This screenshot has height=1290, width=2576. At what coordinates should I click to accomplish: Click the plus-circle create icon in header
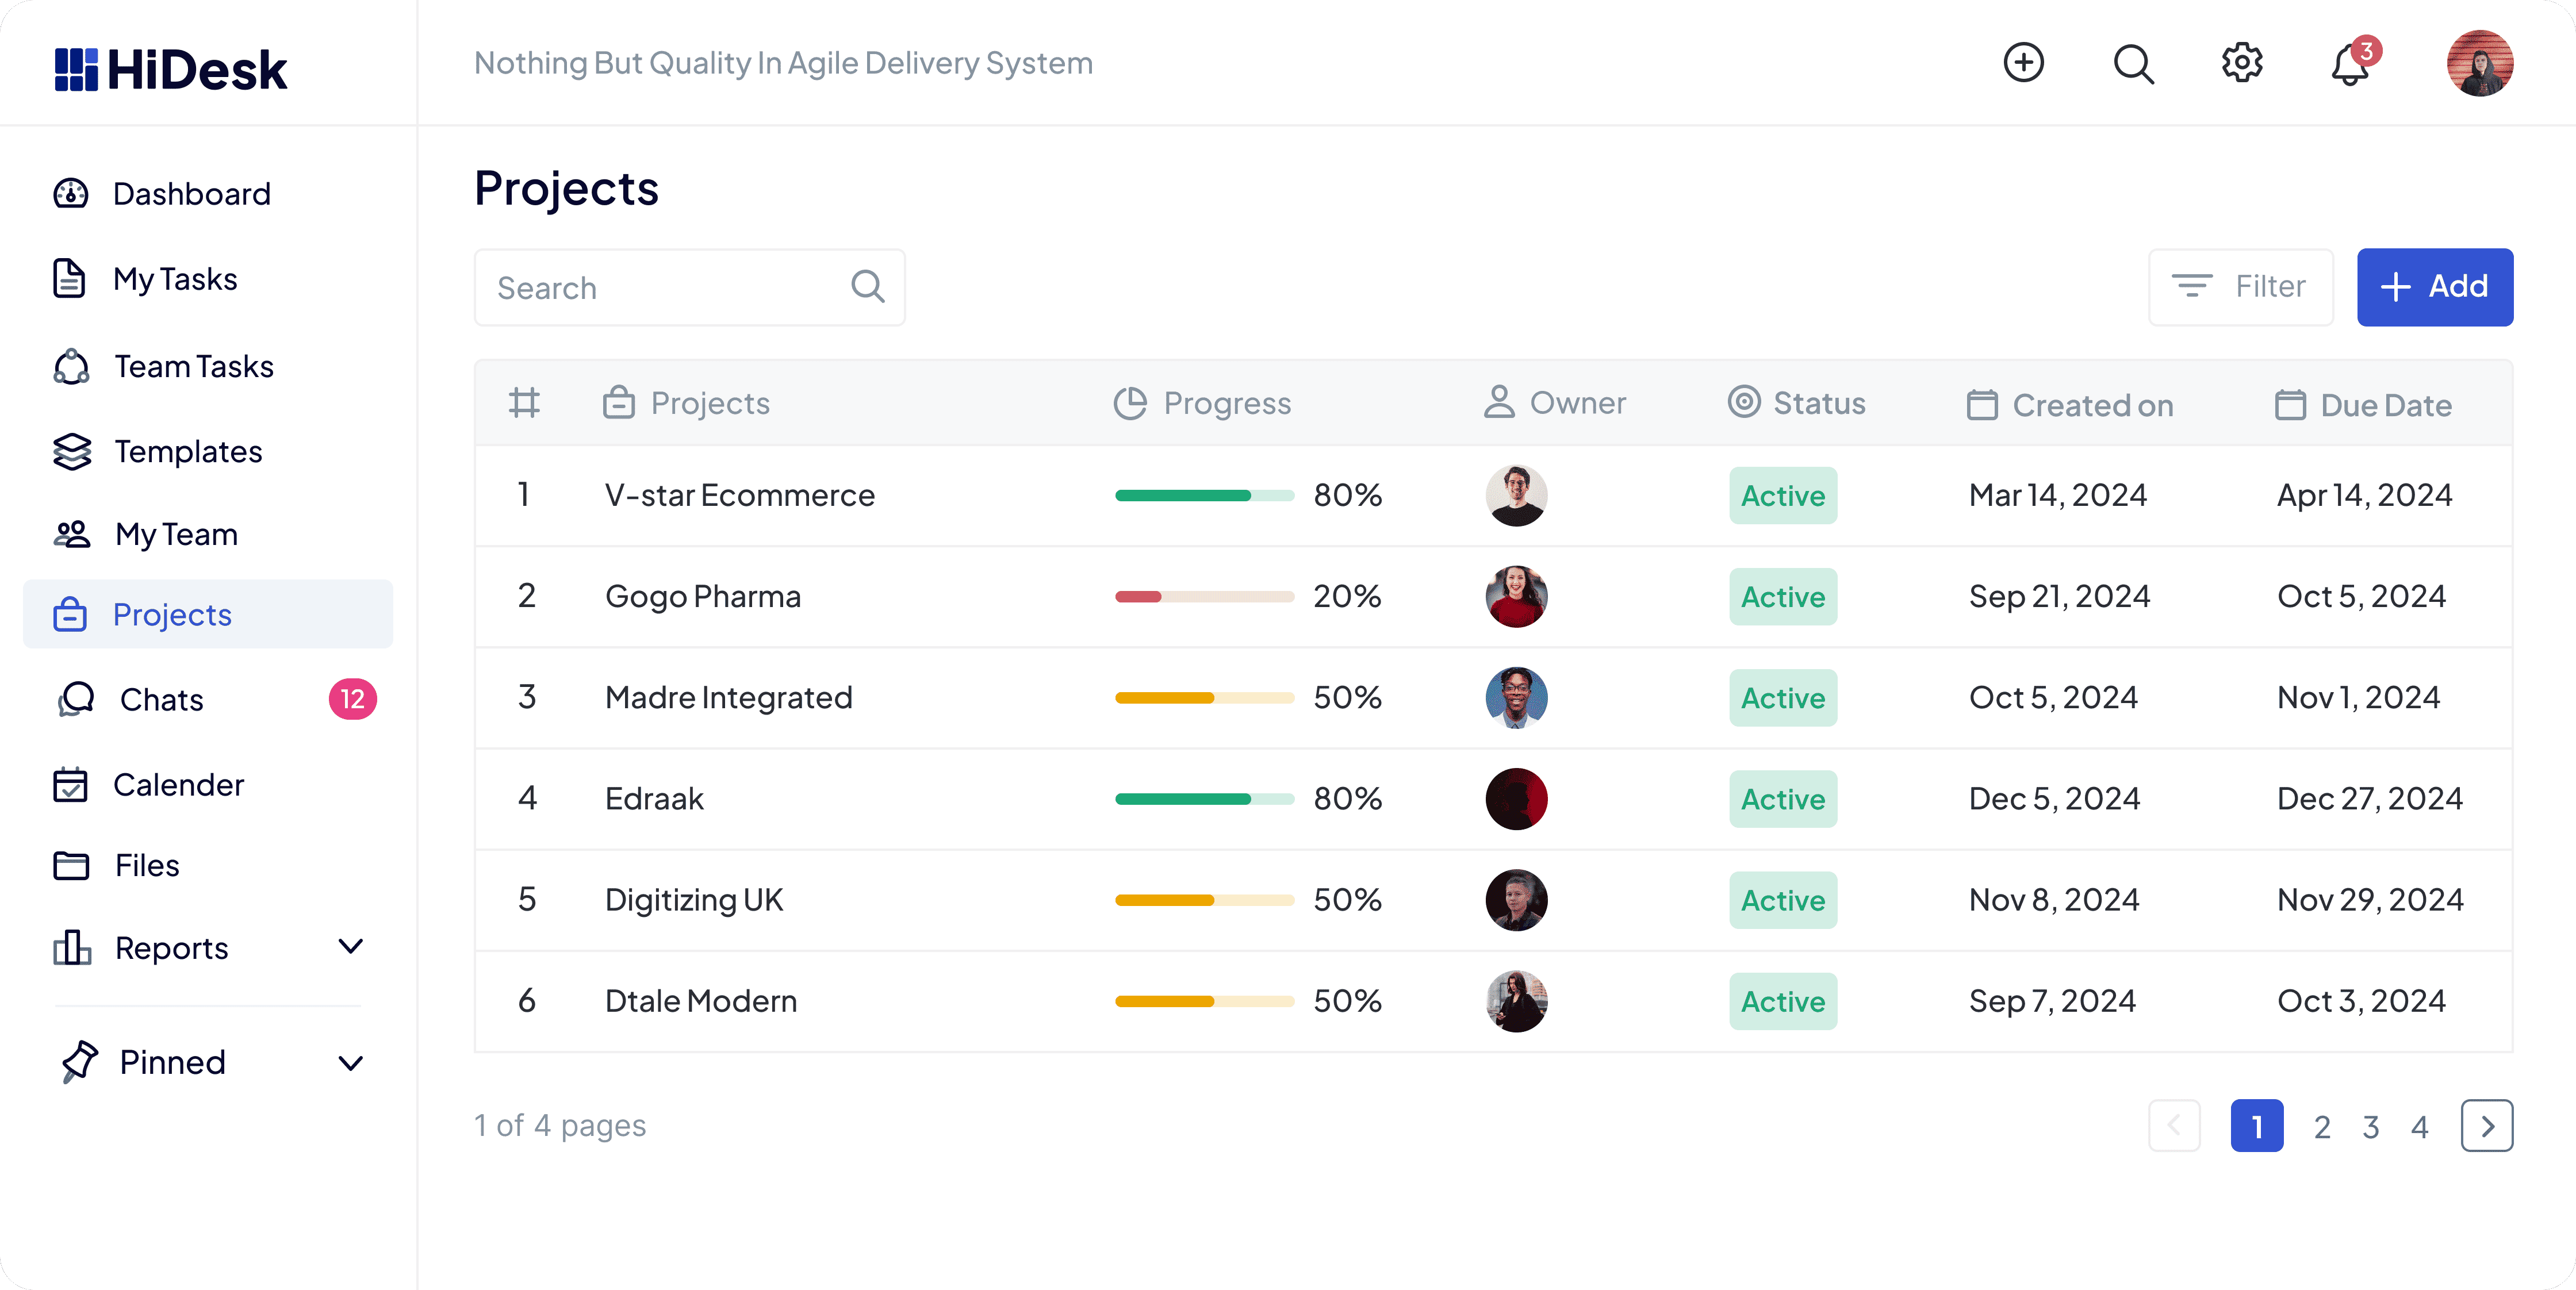click(2023, 63)
